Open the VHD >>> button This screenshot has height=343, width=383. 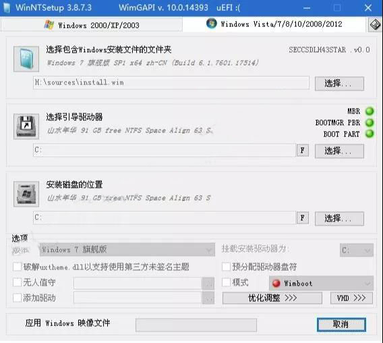pos(351,298)
